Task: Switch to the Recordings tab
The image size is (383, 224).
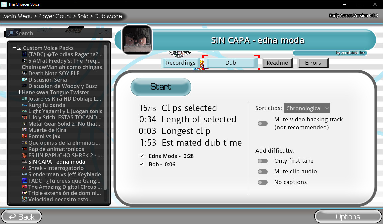Action: tap(181, 63)
